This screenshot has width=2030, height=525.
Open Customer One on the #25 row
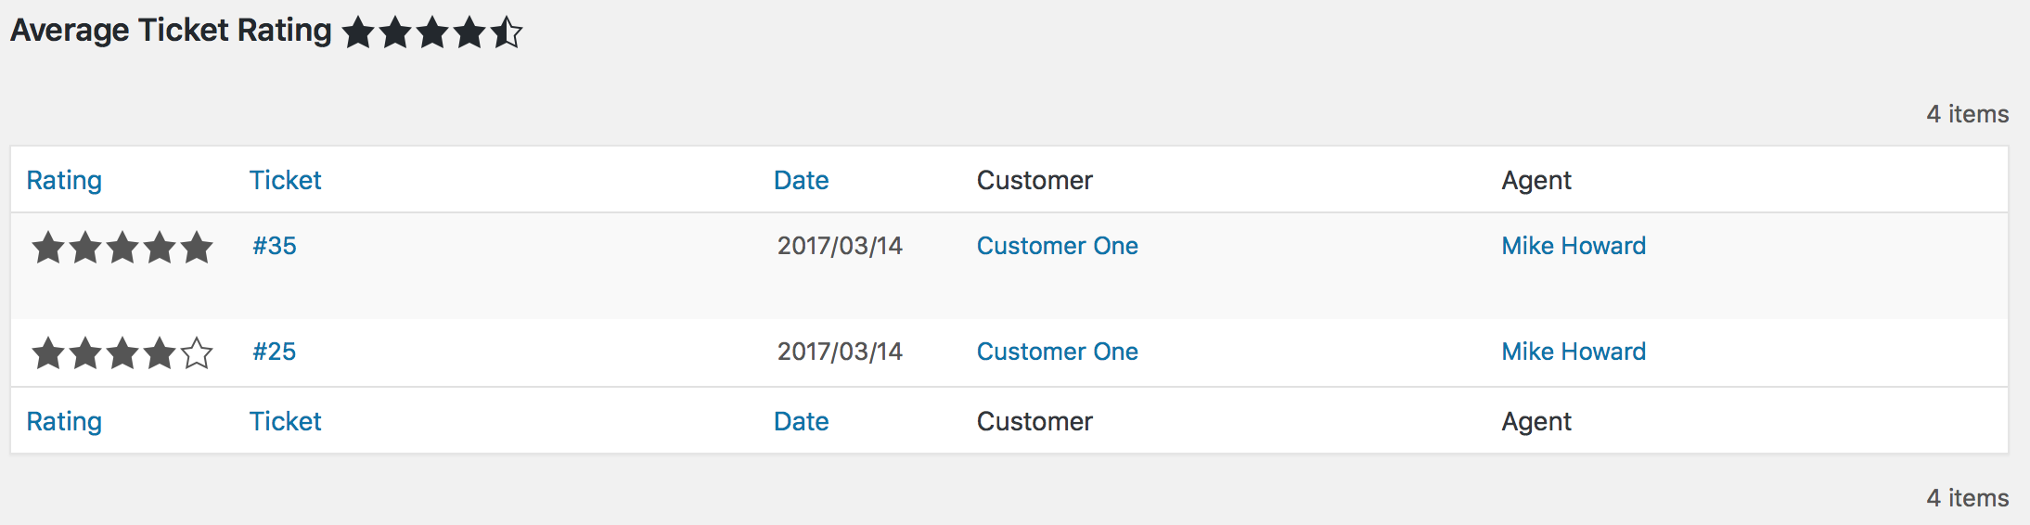pyautogui.click(x=1057, y=352)
